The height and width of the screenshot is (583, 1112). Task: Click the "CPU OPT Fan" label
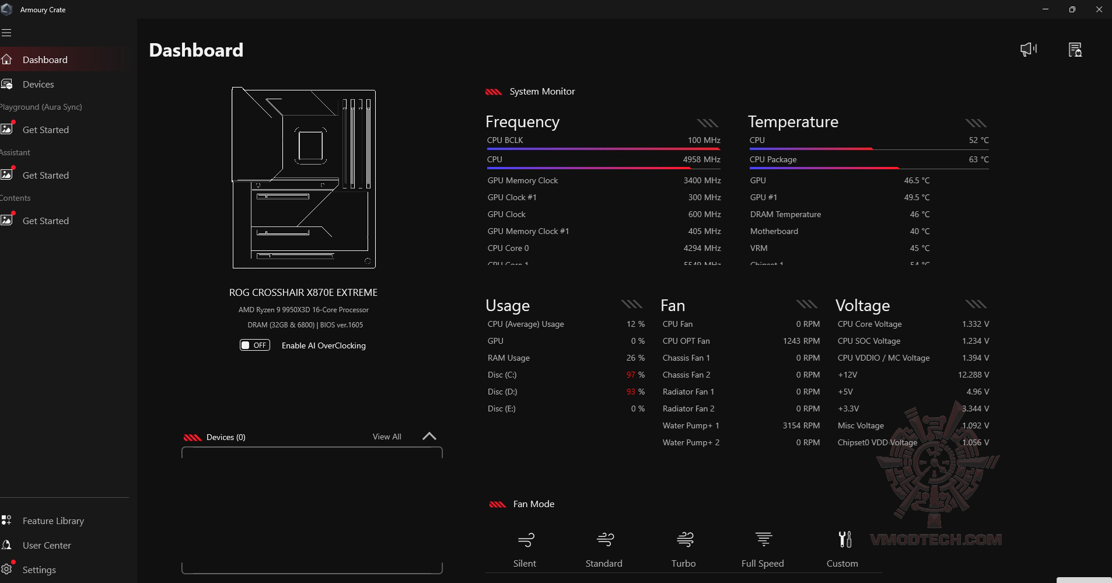[686, 341]
